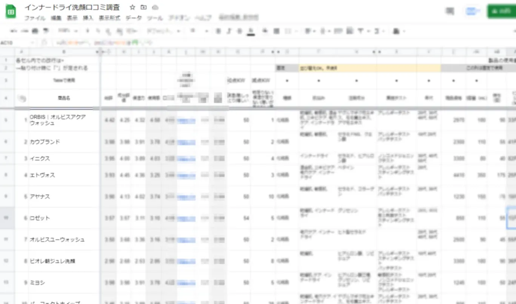
Task: Select the Print icon
Action: [35, 31]
